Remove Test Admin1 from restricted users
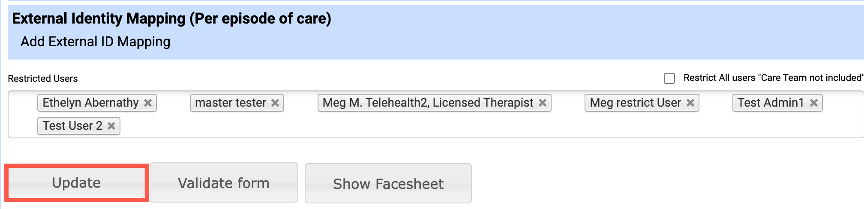 tap(813, 103)
